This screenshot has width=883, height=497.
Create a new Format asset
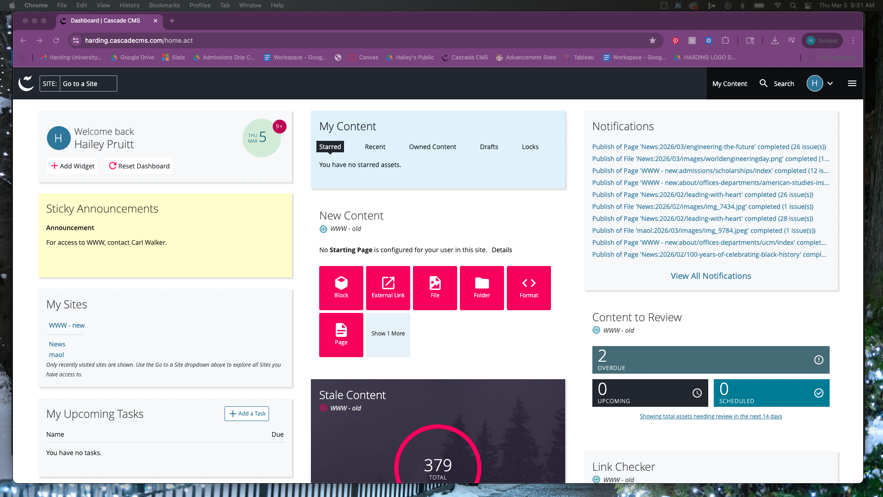528,288
